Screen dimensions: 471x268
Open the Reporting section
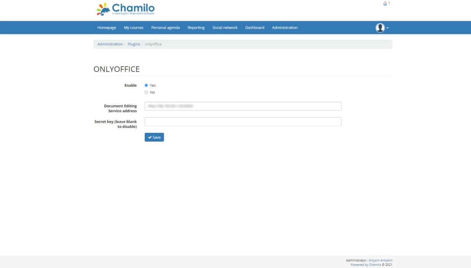[x=196, y=27]
